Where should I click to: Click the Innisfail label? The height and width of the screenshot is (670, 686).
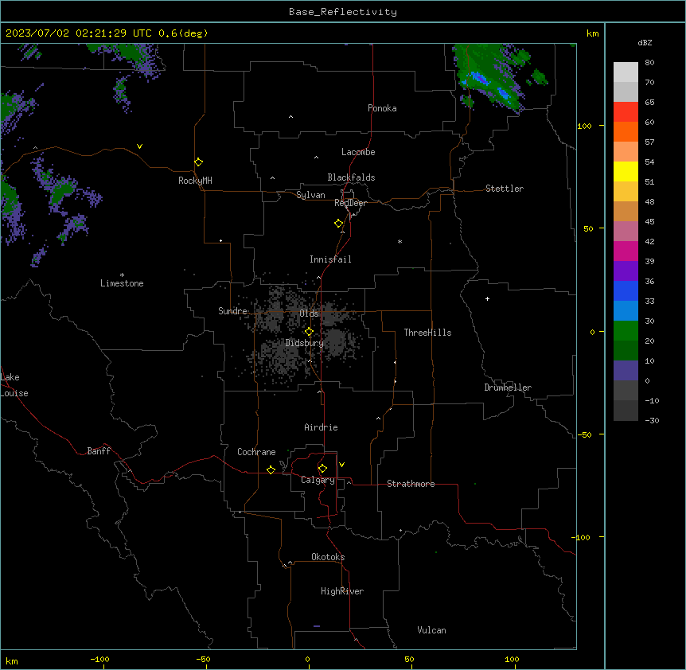coord(330,259)
